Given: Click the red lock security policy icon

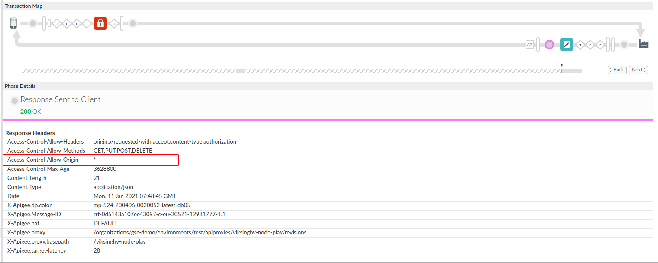Looking at the screenshot, I should (100, 23).
